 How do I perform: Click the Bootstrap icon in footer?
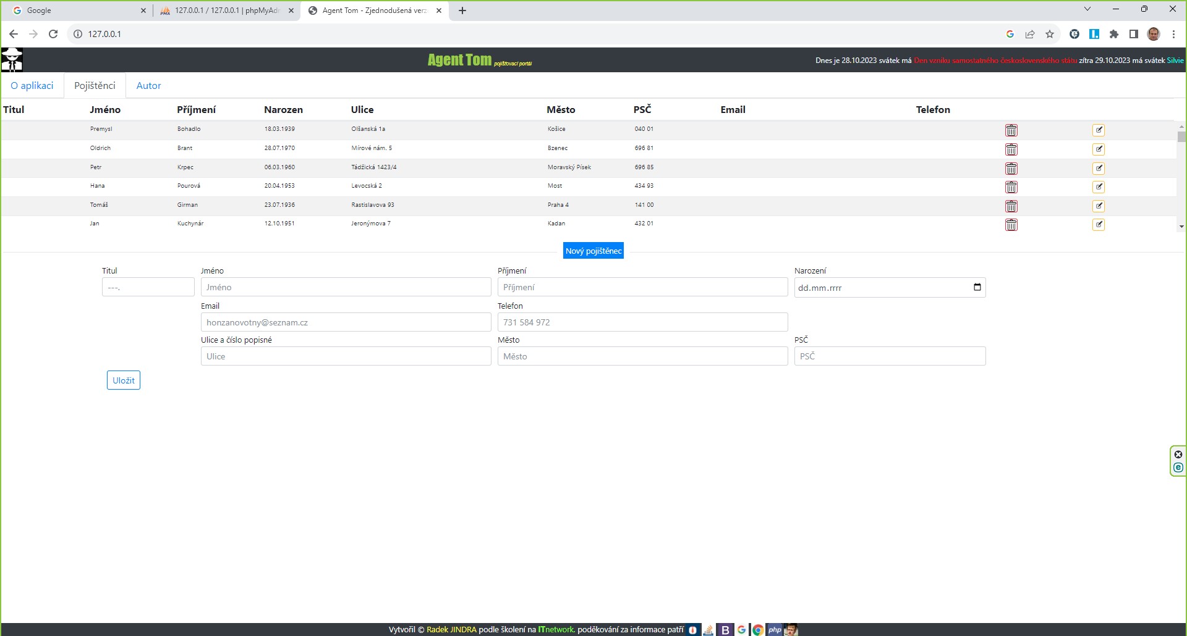[x=725, y=630]
